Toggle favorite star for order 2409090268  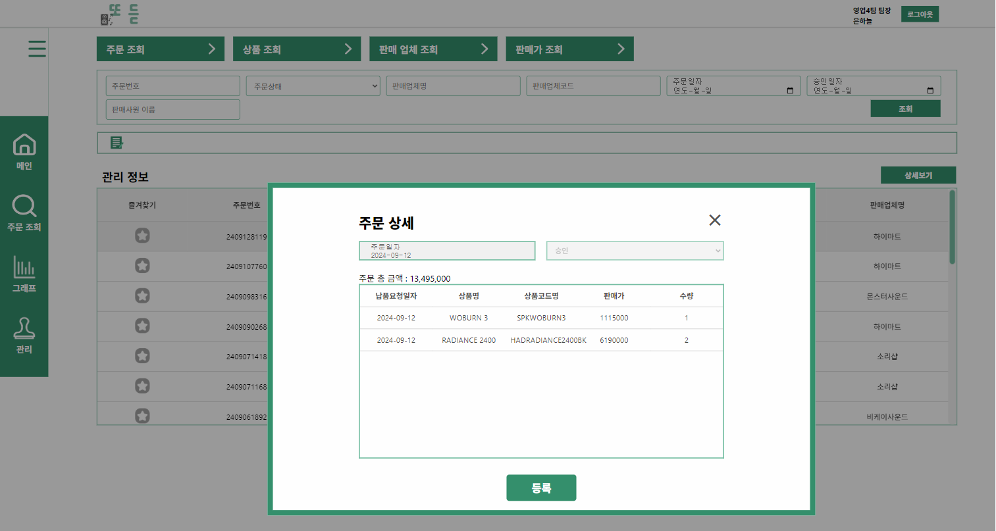pos(142,326)
